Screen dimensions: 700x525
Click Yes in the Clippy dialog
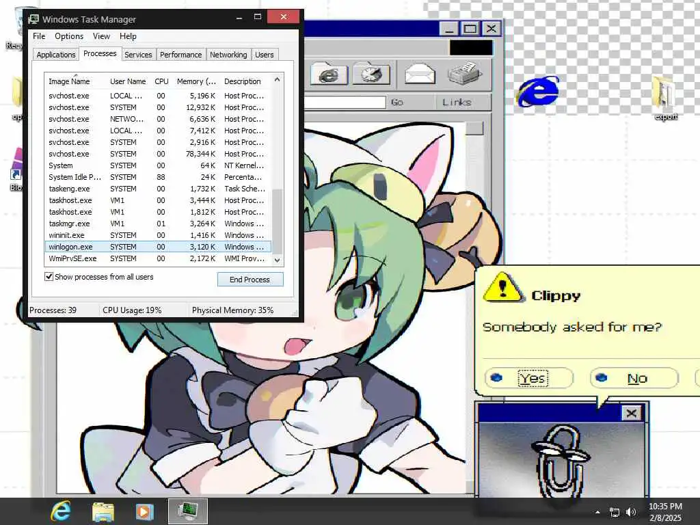(530, 379)
